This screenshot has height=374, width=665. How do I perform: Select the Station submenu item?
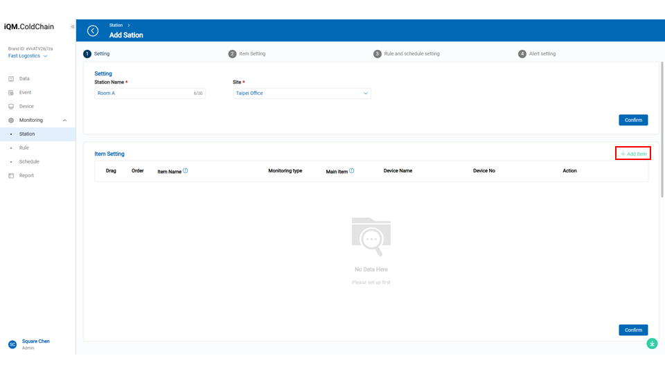[27, 134]
